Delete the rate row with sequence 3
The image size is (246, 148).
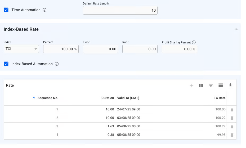232,127
